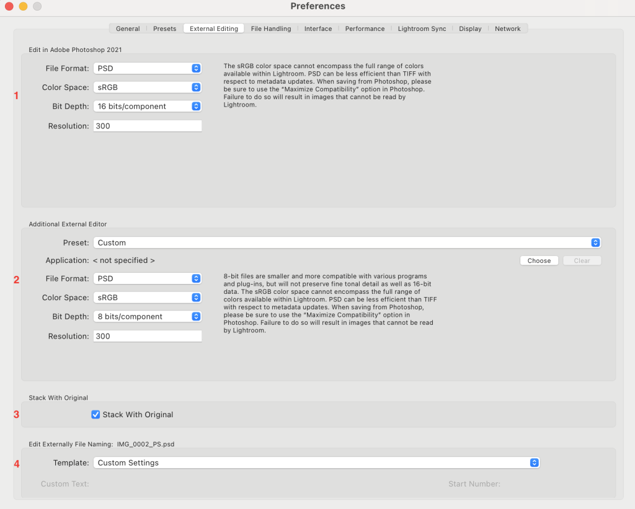The width and height of the screenshot is (635, 509).
Task: Open the Additional External Editor Preset dropdown
Action: tap(347, 242)
